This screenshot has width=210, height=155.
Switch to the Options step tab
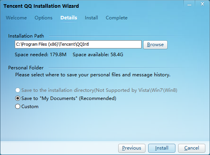coord(44,18)
